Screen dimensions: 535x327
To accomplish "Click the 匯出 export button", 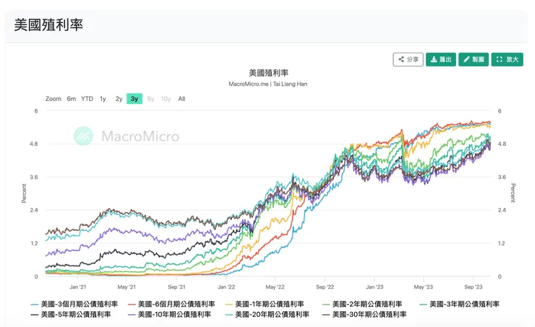I will click(x=441, y=59).
